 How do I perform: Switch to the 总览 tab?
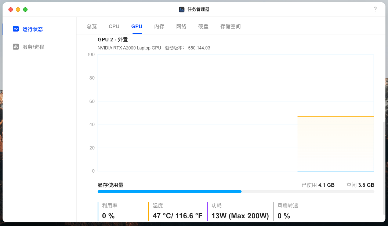point(92,26)
